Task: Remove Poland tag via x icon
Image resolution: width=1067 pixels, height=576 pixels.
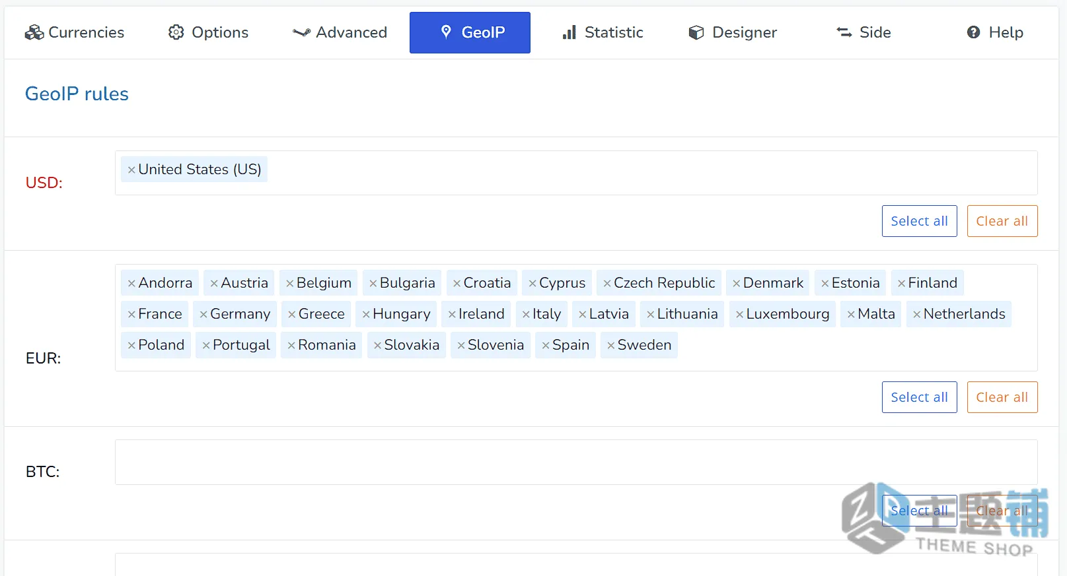Action: coord(131,346)
